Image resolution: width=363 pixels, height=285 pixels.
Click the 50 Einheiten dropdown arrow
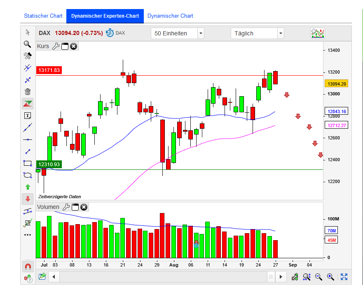(x=201, y=33)
